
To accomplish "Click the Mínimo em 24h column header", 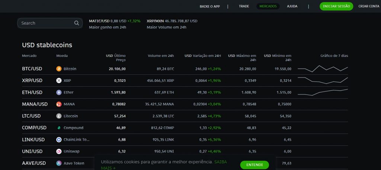I will pyautogui.click(x=278, y=58).
